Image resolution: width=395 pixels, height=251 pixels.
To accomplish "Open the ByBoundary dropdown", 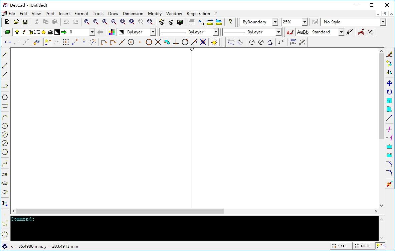I will (x=275, y=22).
